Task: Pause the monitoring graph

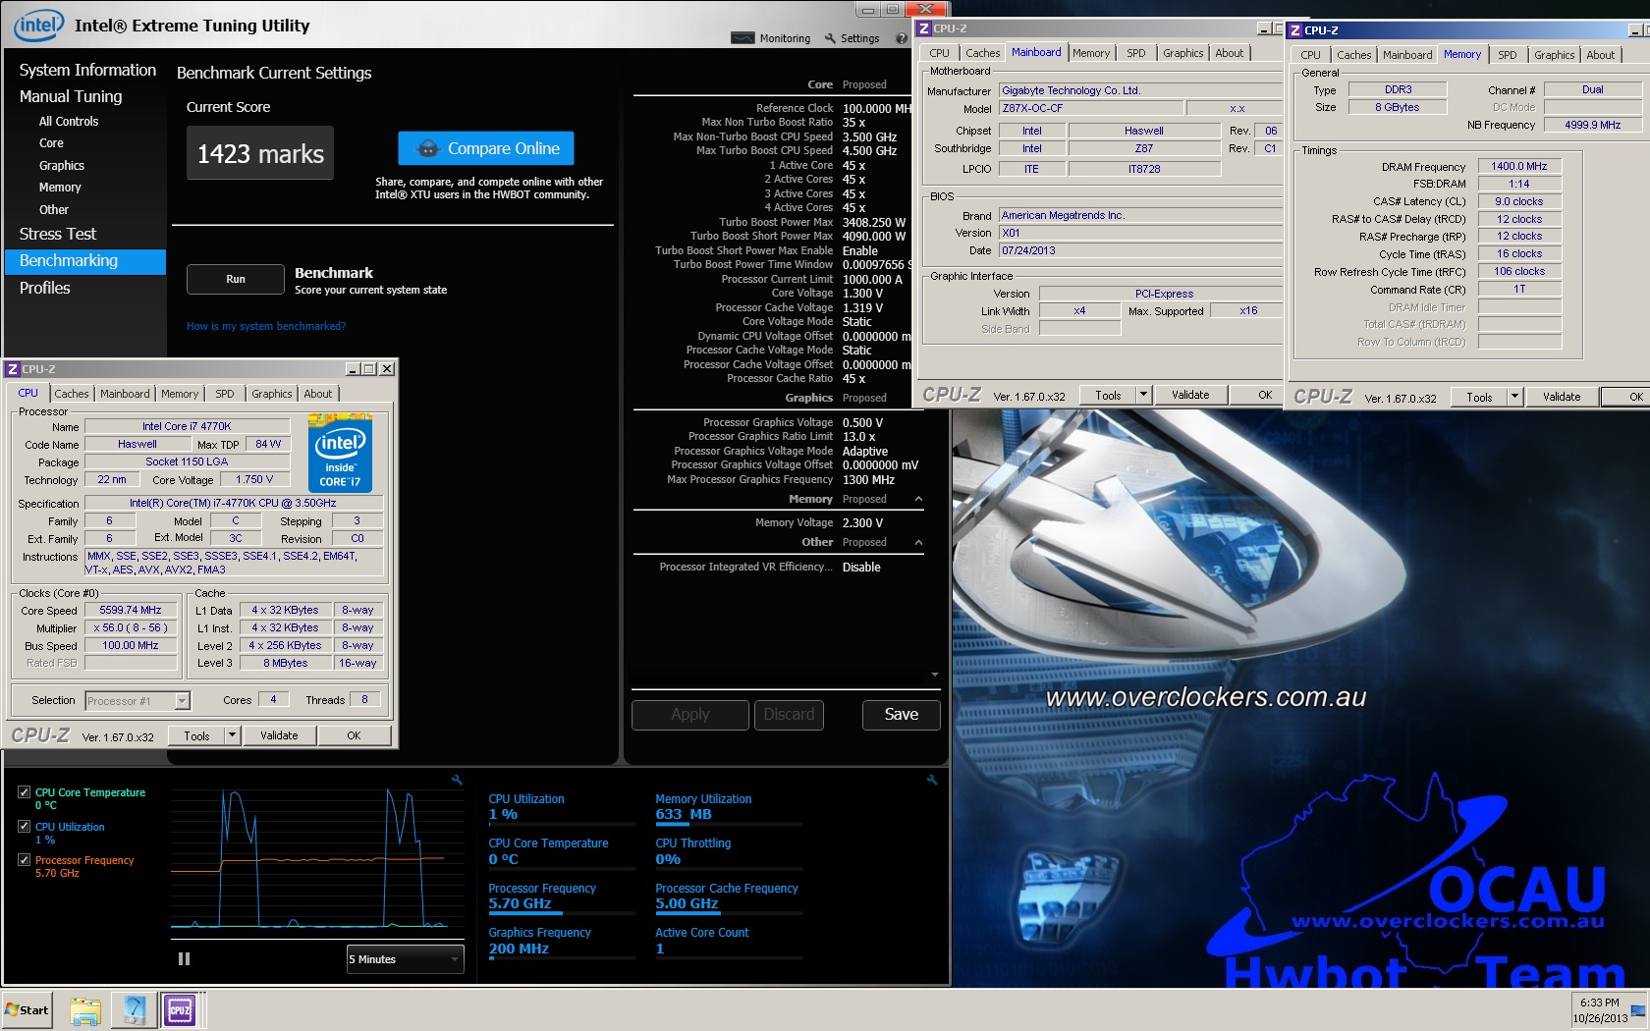Action: point(184,959)
